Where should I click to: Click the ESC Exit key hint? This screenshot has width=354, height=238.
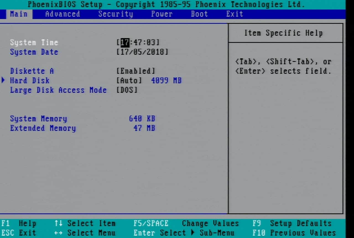[19, 233]
